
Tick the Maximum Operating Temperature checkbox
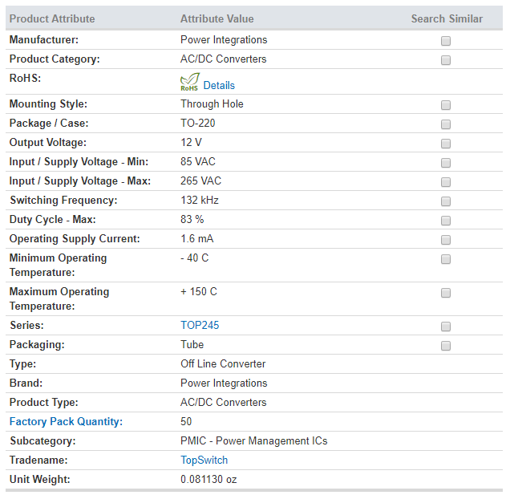point(446,293)
